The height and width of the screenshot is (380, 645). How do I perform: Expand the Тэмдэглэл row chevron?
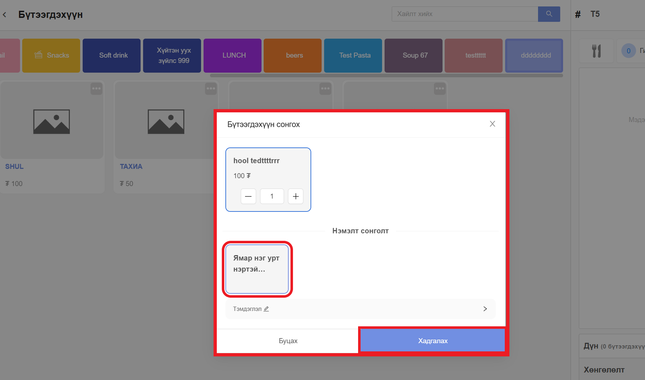[x=485, y=309]
